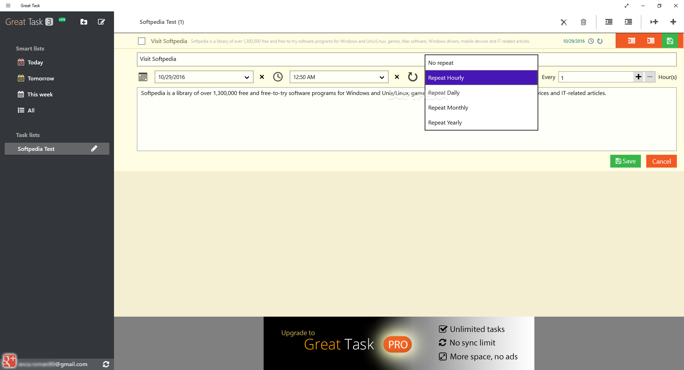
Task: Outdent task using toolbar icon
Action: 609,22
